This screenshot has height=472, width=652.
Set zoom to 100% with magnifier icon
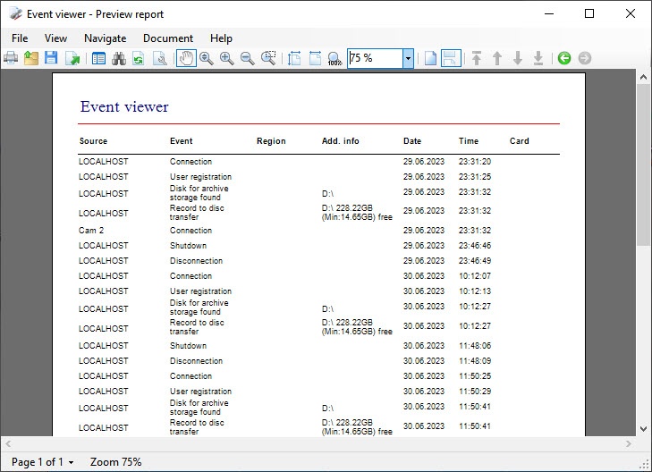tap(334, 58)
